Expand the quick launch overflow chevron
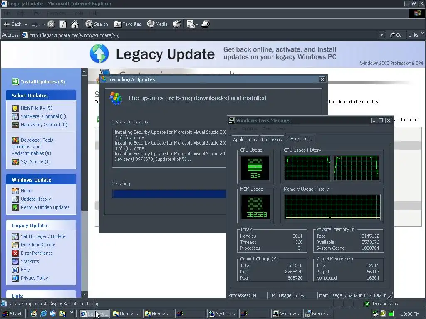 click(72, 312)
